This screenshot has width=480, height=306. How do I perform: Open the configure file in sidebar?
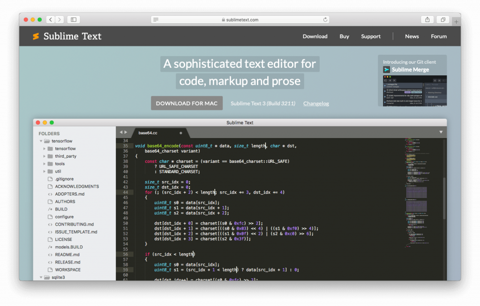64,217
